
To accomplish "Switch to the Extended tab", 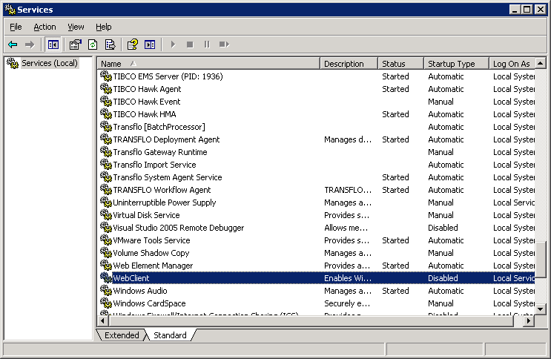I will (122, 335).
